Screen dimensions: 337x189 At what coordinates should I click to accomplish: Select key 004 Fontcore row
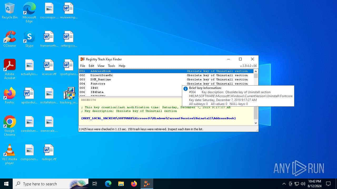[x=166, y=84]
